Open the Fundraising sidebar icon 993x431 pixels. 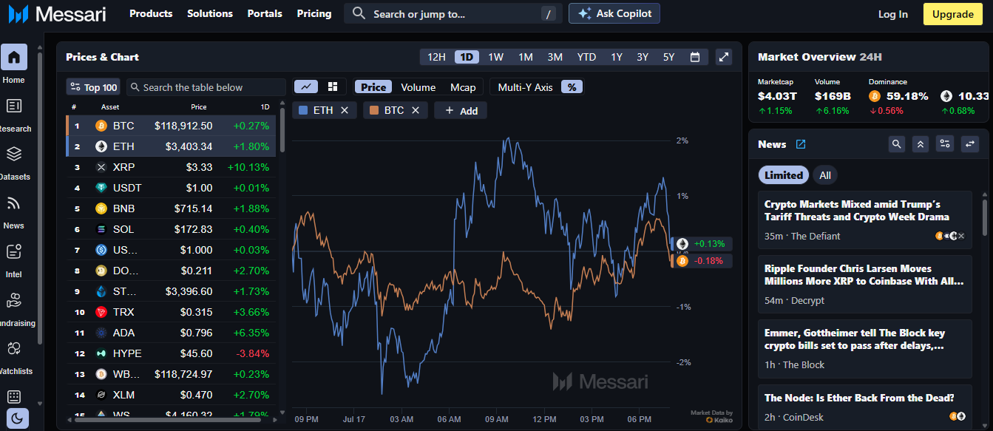14,300
